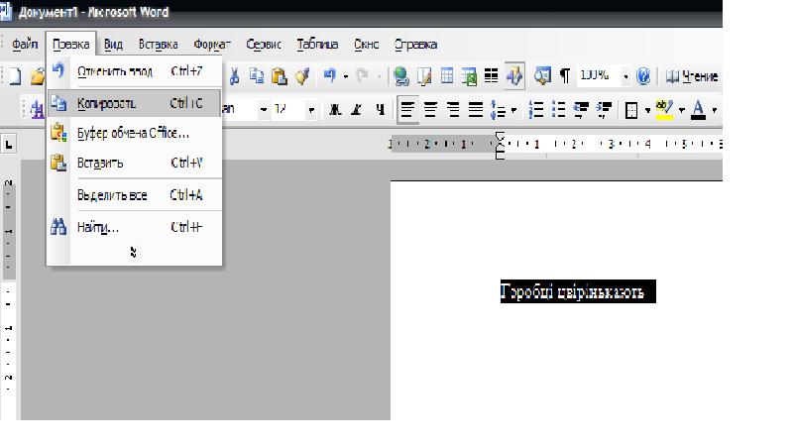Open the highlight color dropdown arrow
Viewport: 793px width, 446px height.
(681, 110)
